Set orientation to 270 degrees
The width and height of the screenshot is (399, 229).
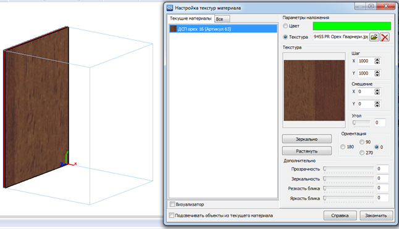pyautogui.click(x=362, y=153)
